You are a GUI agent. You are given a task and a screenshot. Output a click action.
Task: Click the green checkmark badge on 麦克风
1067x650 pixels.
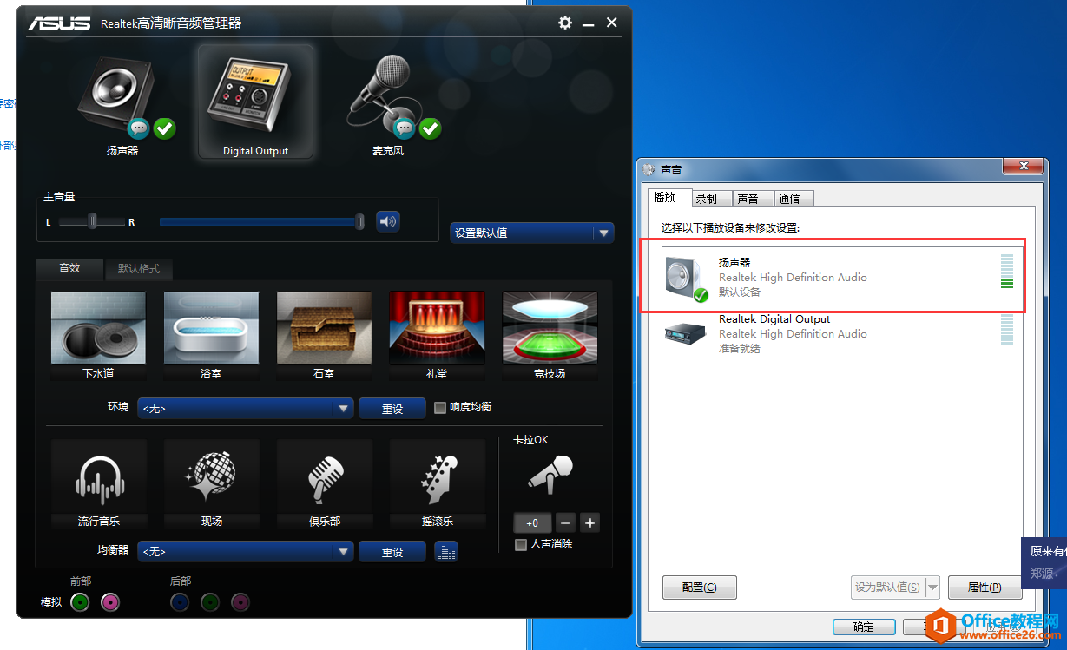tap(430, 129)
